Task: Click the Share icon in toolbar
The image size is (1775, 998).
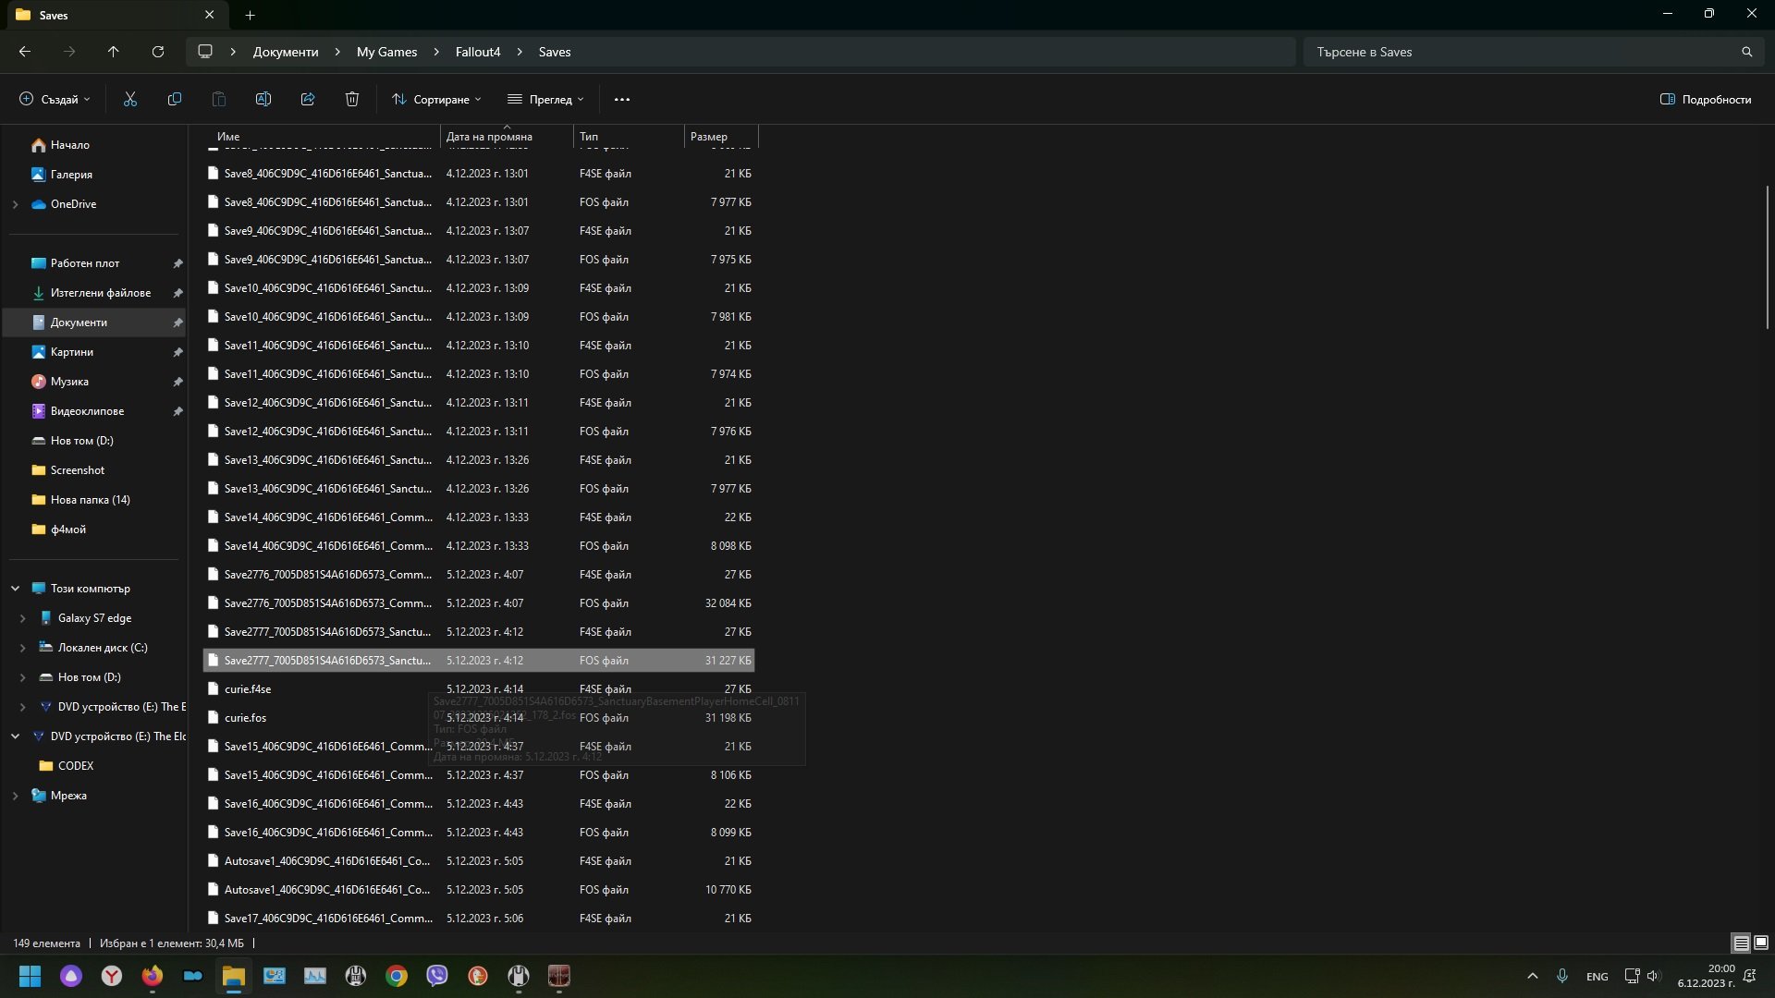Action: [x=308, y=99]
